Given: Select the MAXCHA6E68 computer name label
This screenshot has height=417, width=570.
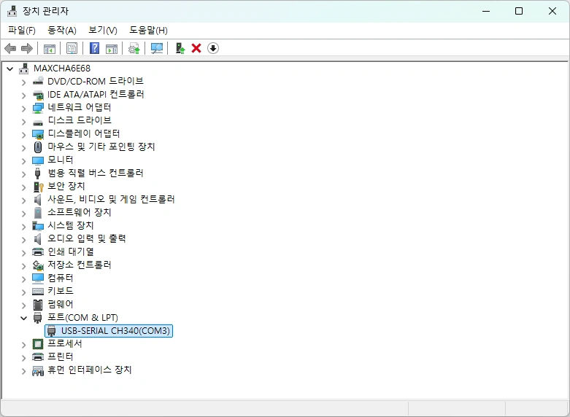Looking at the screenshot, I should (x=62, y=69).
